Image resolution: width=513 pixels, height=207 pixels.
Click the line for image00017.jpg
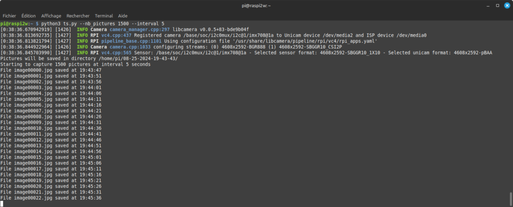click(x=51, y=169)
